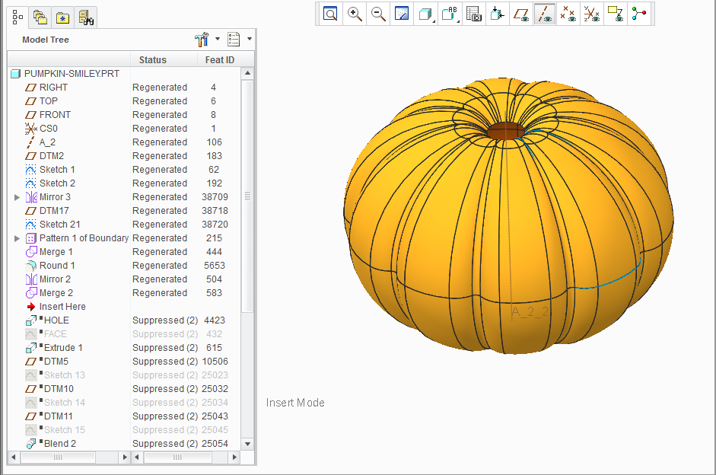Click the Repaint screen icon
Screen dimensions: 716x475
pos(402,14)
